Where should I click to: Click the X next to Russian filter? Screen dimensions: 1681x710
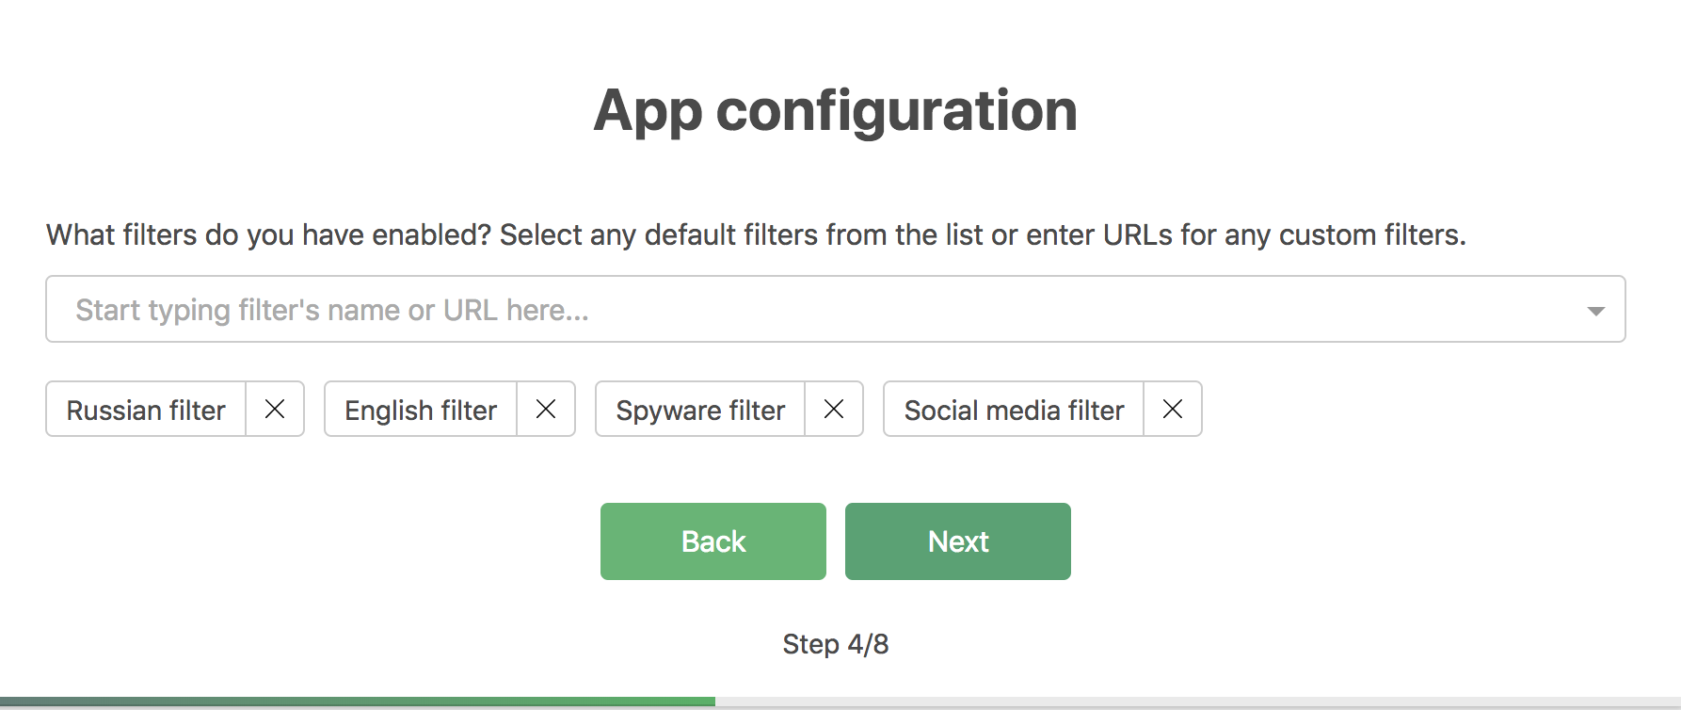tap(276, 409)
